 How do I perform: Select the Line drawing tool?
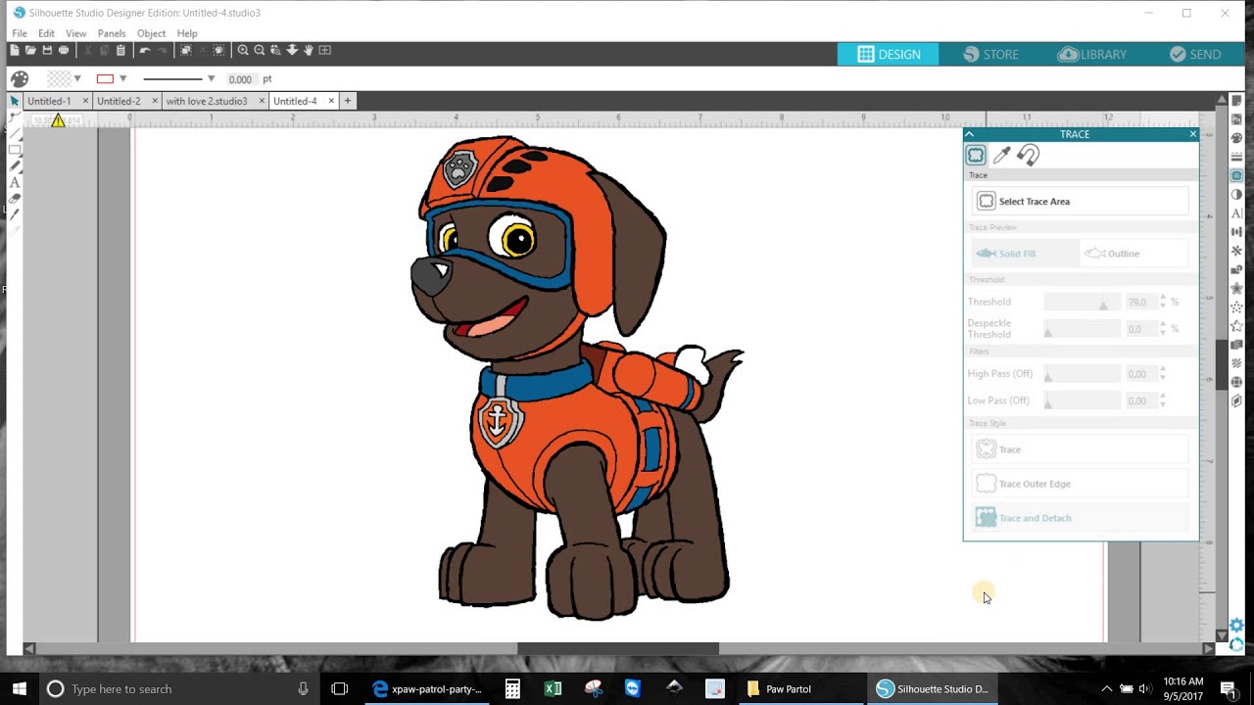pos(15,134)
